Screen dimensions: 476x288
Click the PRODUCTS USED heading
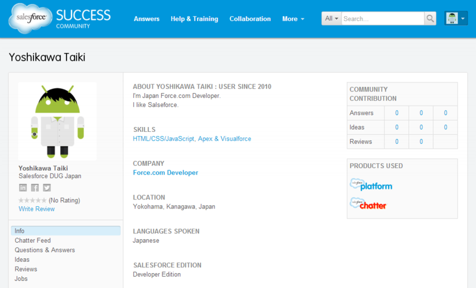point(376,166)
